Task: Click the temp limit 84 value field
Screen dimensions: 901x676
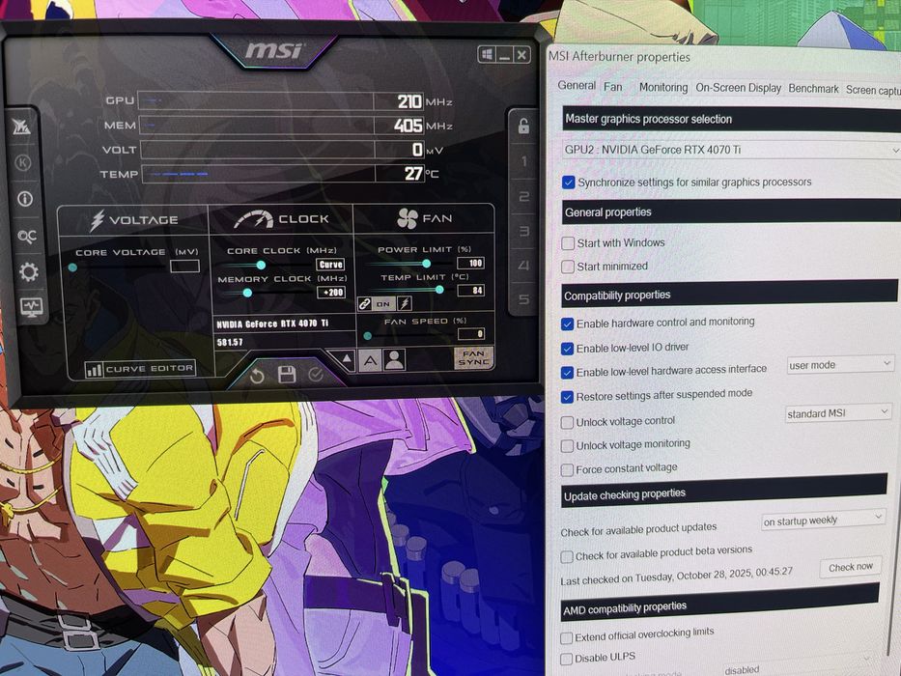Action: pos(470,291)
